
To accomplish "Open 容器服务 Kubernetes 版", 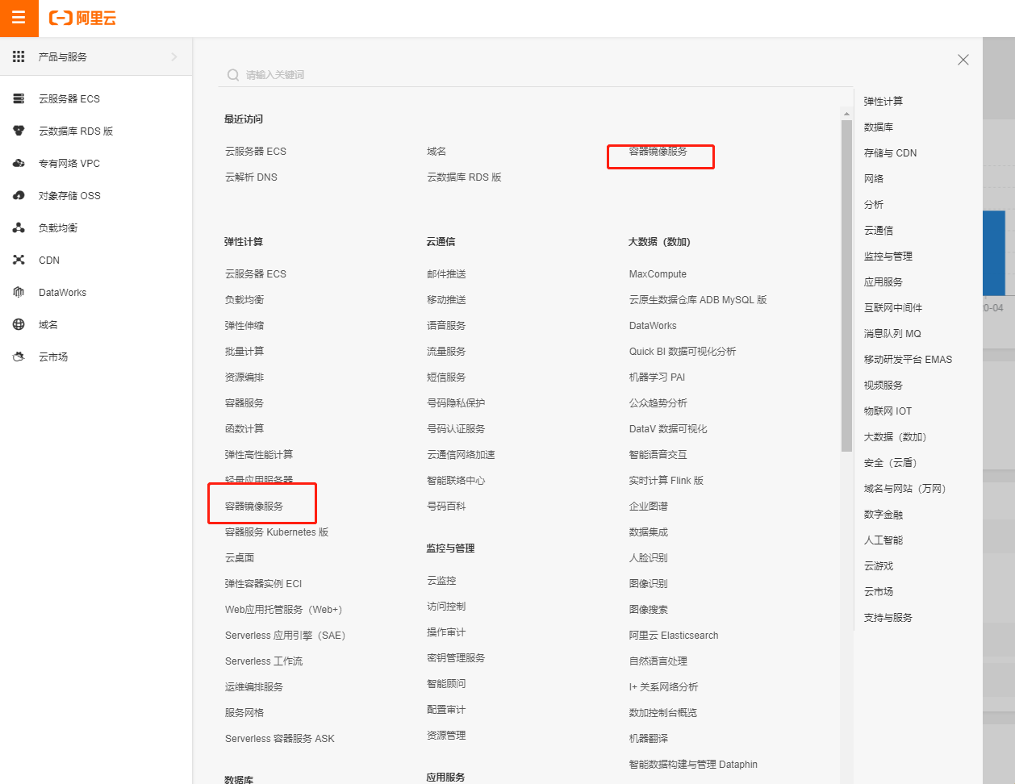I will [x=277, y=532].
